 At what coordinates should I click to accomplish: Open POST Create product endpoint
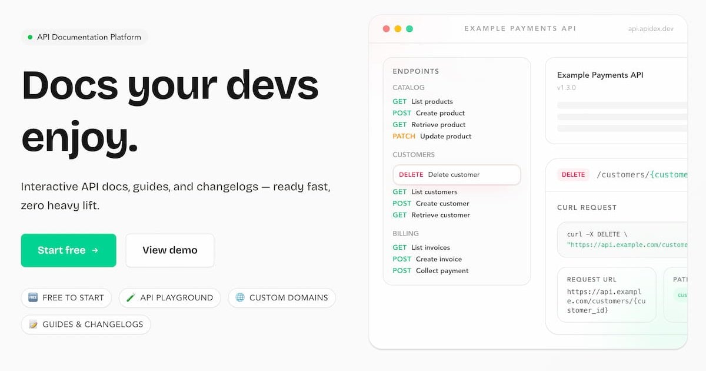pos(429,113)
